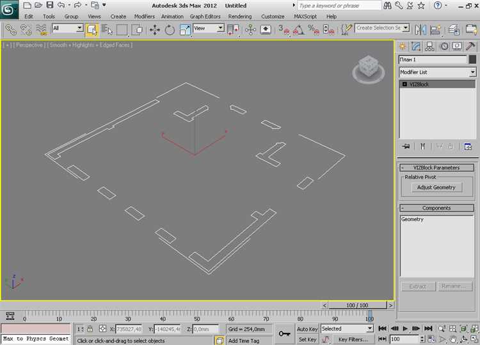Open the Mirror tool in main toolbar
The image size is (480, 345).
click(420, 30)
